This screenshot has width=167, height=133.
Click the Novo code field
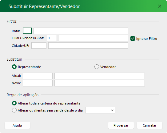click(x=38, y=83)
